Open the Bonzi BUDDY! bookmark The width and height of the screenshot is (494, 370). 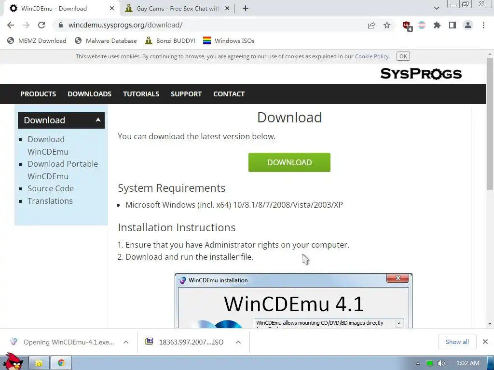pyautogui.click(x=170, y=41)
